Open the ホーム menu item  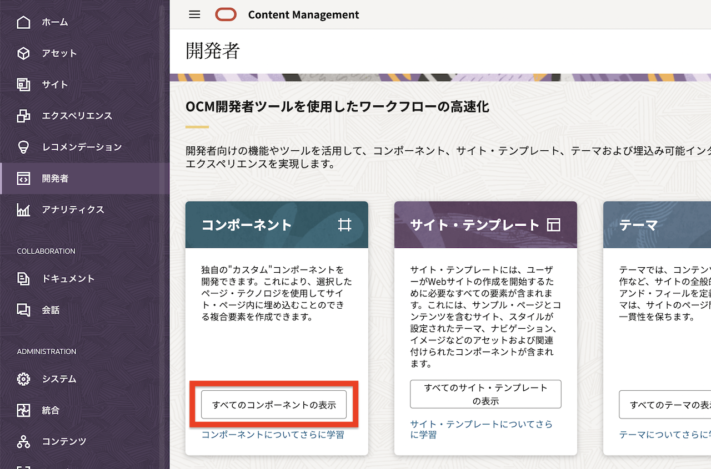coord(84,22)
